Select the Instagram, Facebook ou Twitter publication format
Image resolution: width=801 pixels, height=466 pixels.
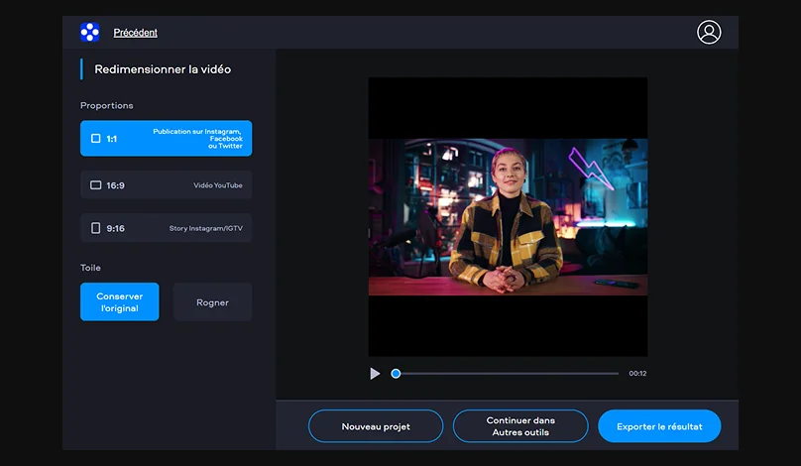click(x=196, y=139)
